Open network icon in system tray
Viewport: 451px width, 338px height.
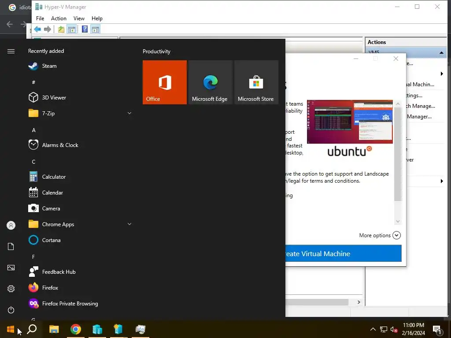click(x=384, y=329)
